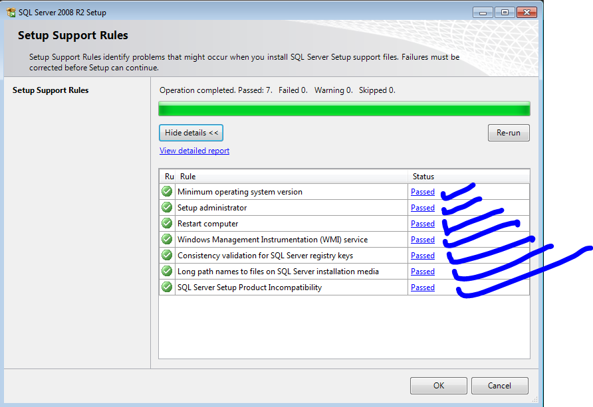Viewport: 593px width, 407px height.
Task: Select Windows Management Instrumentation (WMI) service text
Action: point(273,240)
